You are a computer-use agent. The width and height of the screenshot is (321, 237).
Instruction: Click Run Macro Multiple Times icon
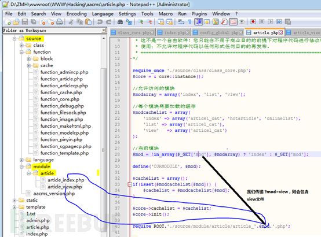(279, 21)
